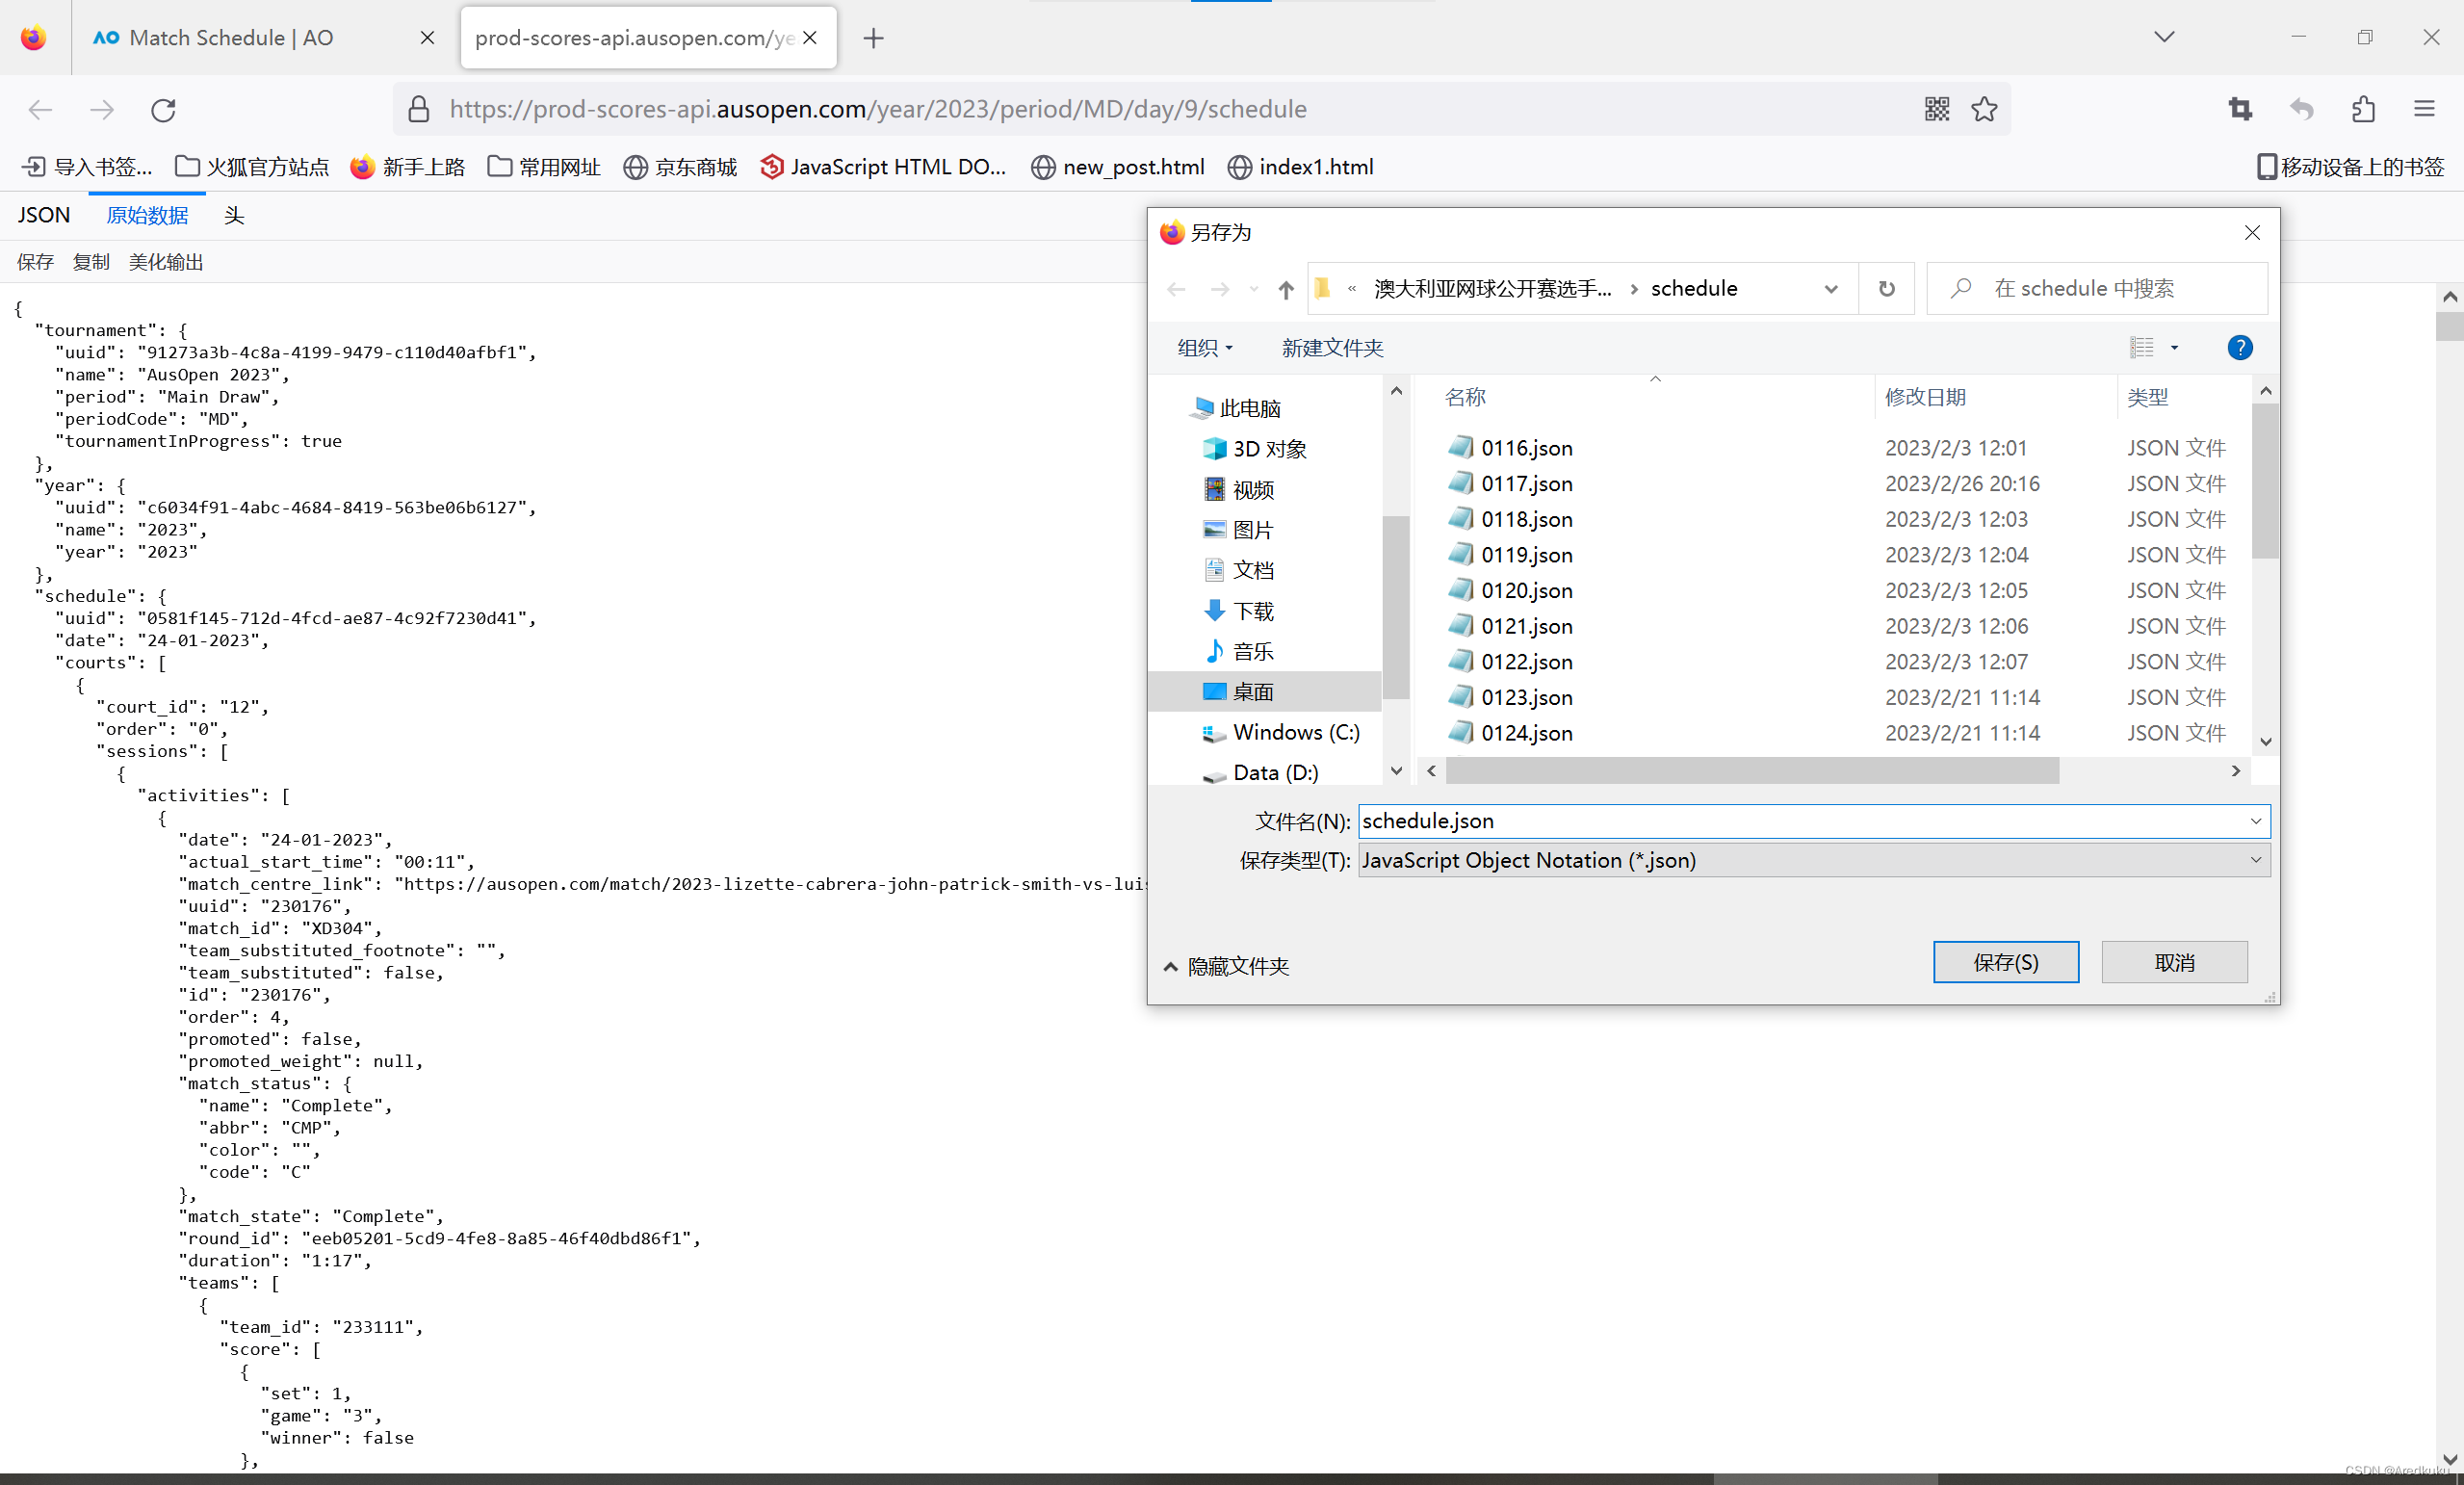
Task: Open the view options dropdown arrow
Action: [x=2174, y=347]
